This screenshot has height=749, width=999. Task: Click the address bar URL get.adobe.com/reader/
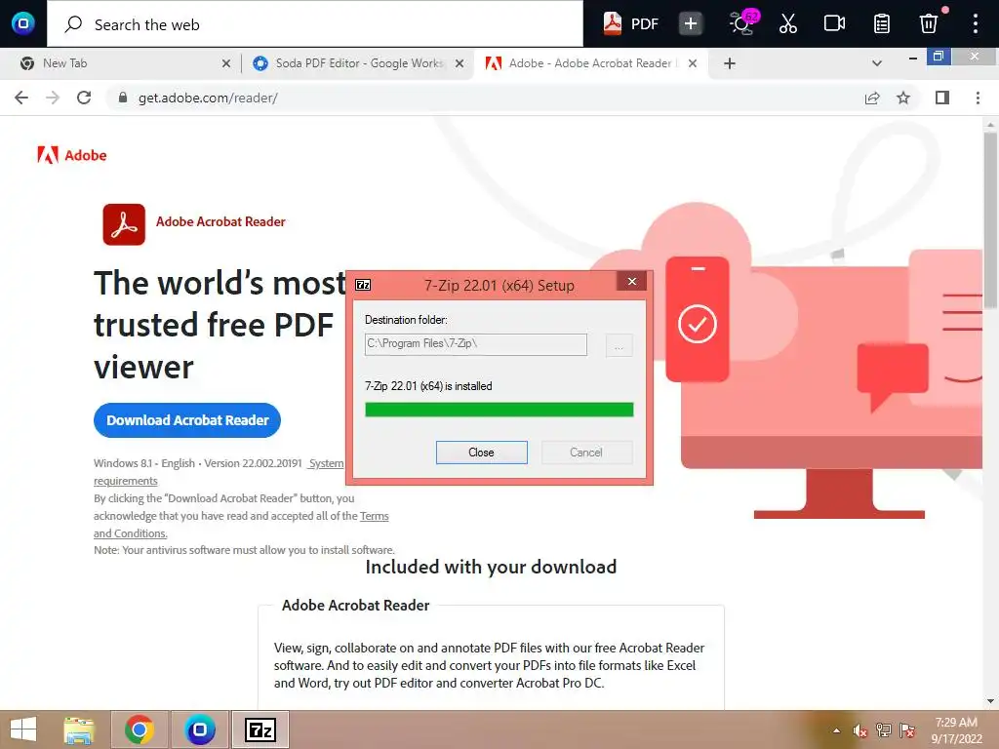click(x=208, y=98)
